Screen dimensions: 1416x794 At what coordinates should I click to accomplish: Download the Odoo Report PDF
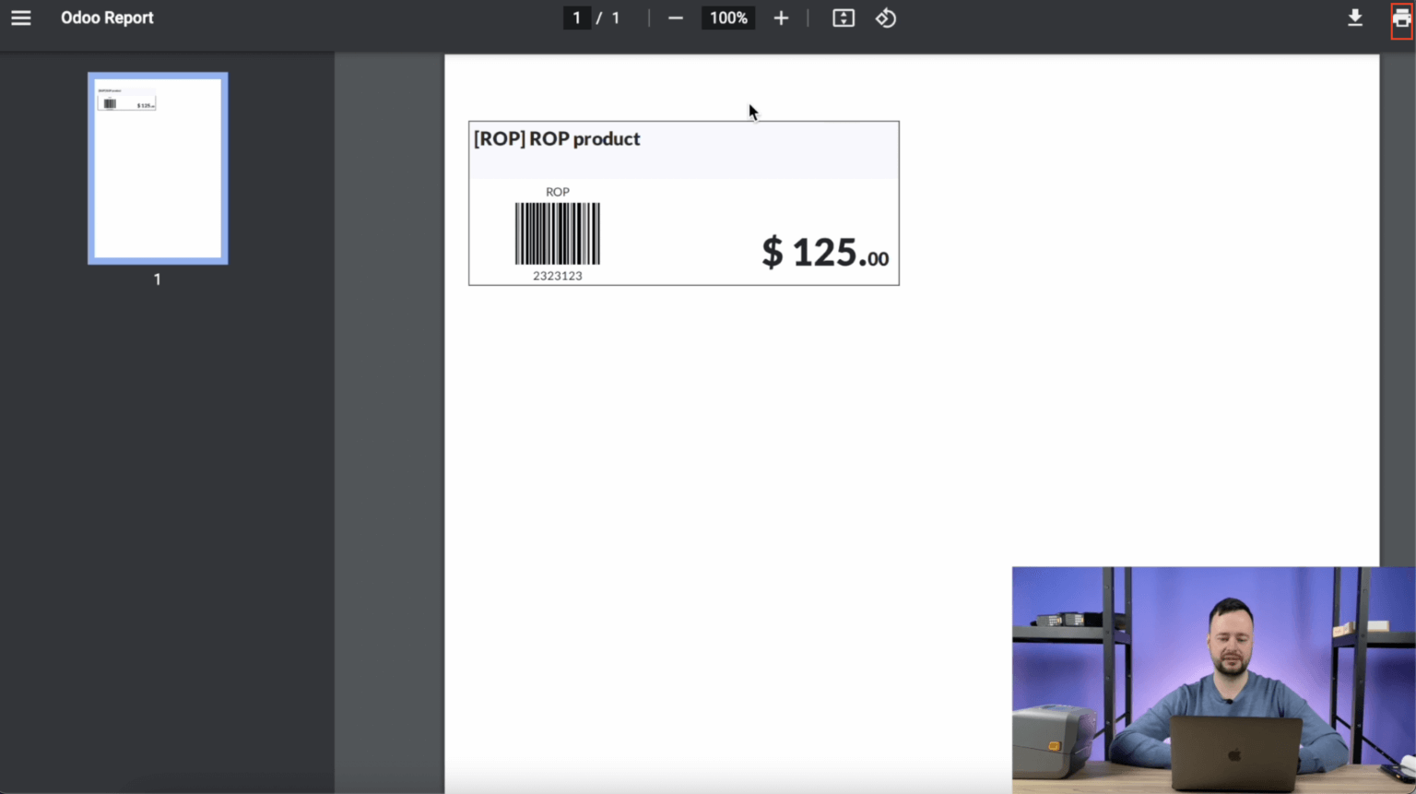pos(1354,18)
